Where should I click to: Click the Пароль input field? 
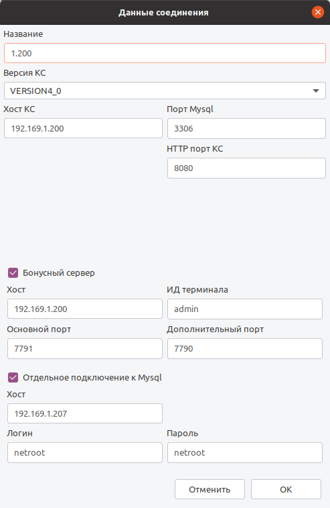click(x=245, y=452)
